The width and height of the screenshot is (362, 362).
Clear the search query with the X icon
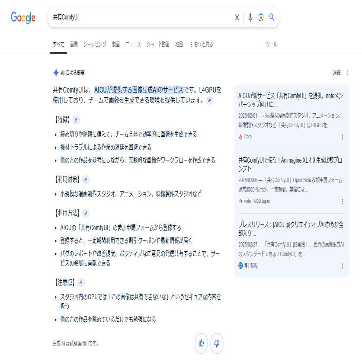tap(237, 17)
